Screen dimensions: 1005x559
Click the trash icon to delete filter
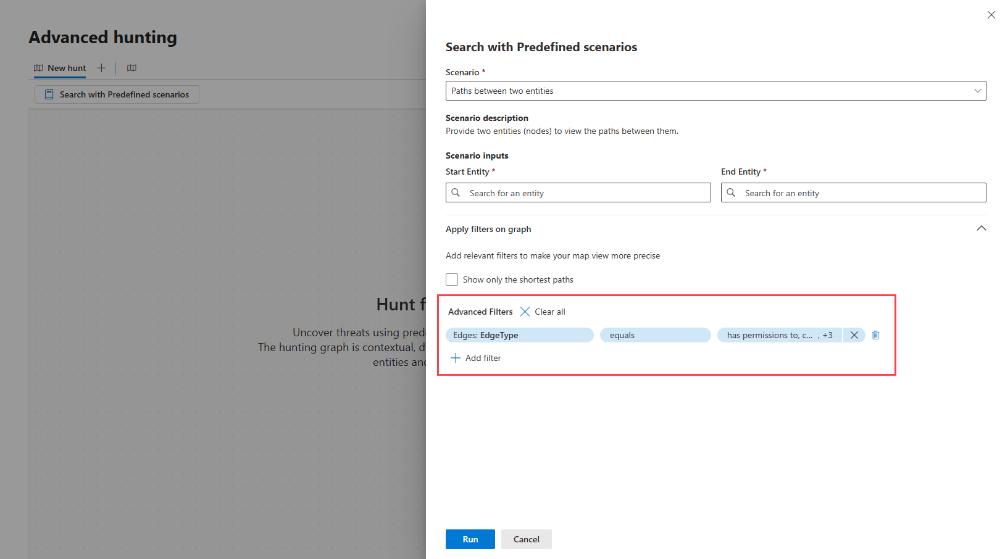875,335
